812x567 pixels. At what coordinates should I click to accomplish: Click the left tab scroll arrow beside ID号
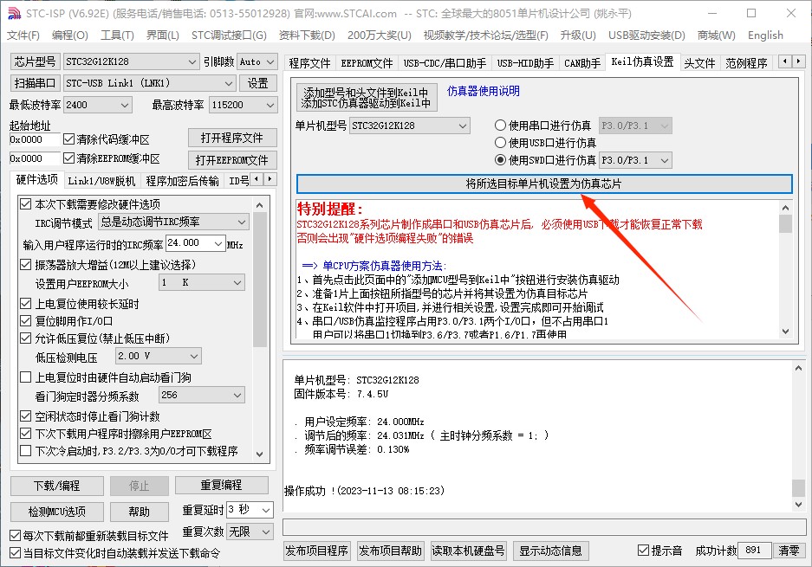pyautogui.click(x=257, y=179)
